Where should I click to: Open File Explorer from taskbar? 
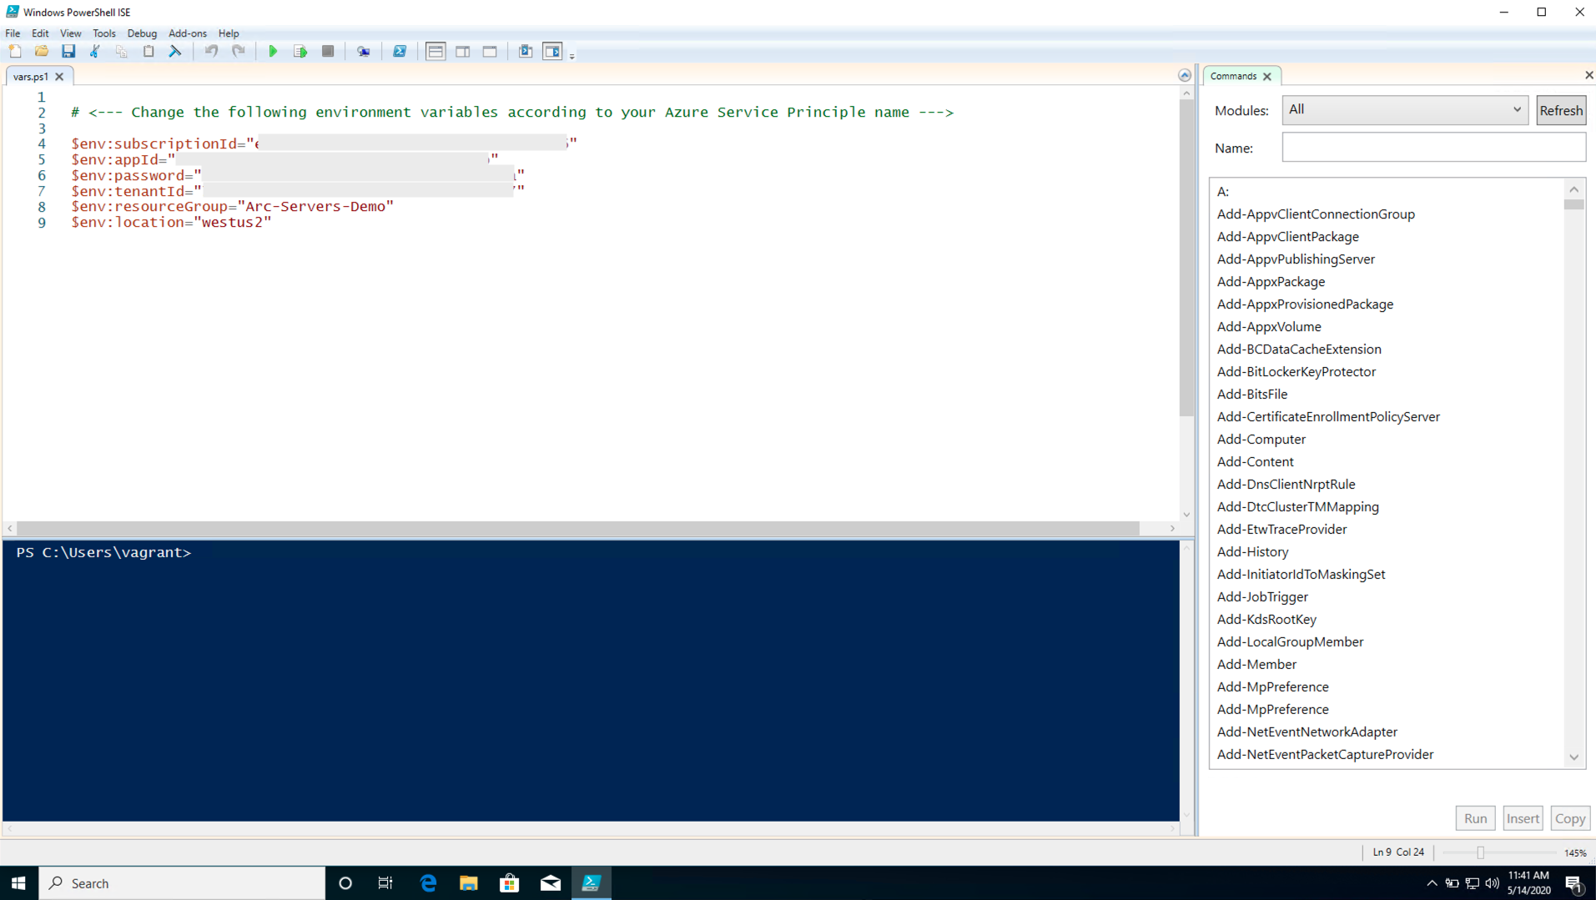[x=469, y=883]
